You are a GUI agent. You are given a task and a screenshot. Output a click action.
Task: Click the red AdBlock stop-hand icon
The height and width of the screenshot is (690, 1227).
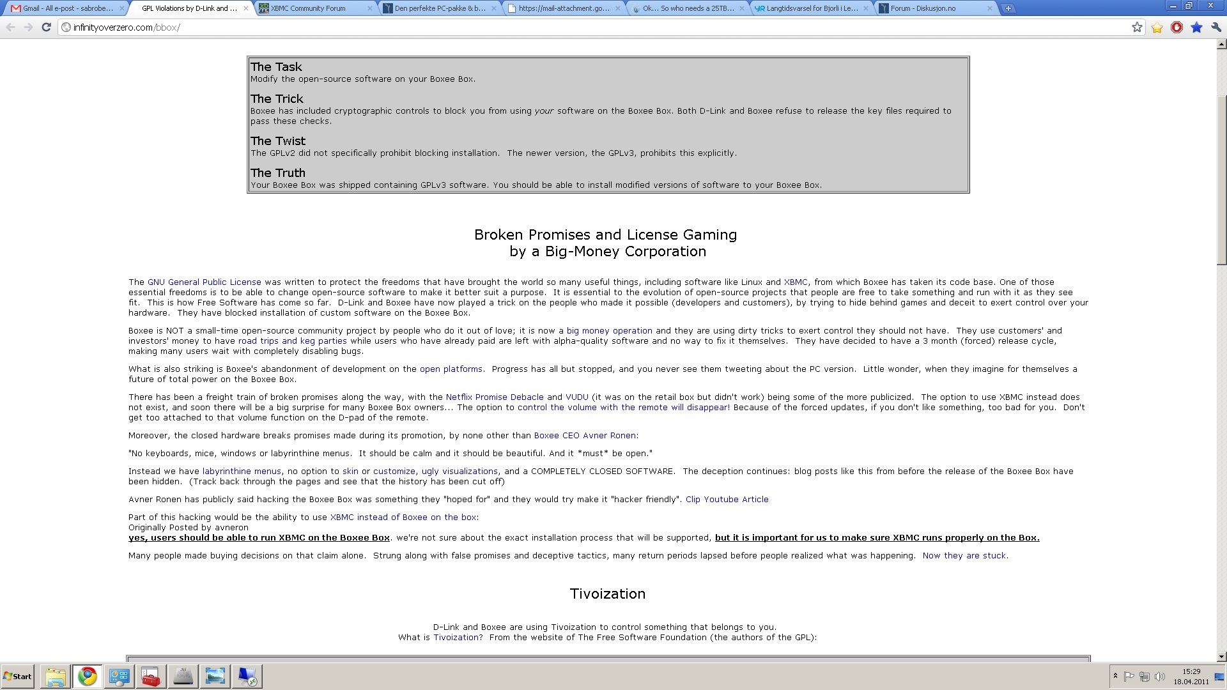pyautogui.click(x=1177, y=27)
